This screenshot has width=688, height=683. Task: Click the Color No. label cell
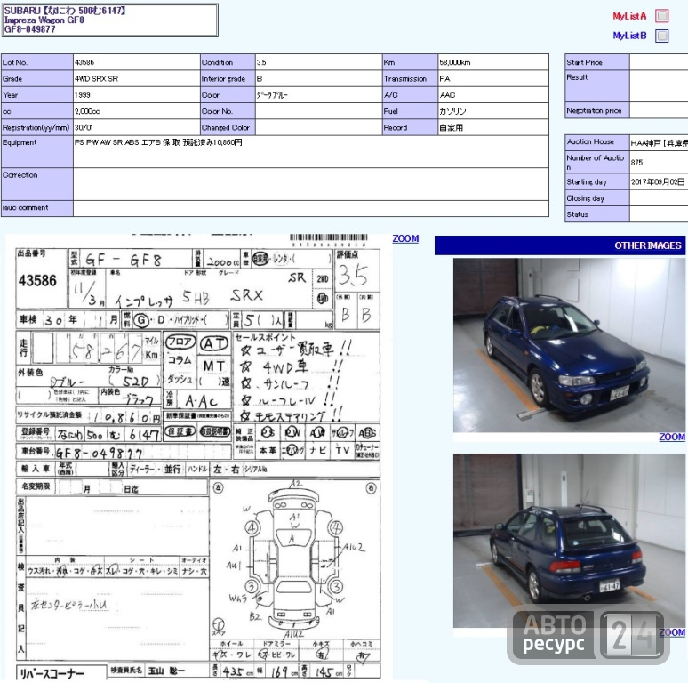228,111
